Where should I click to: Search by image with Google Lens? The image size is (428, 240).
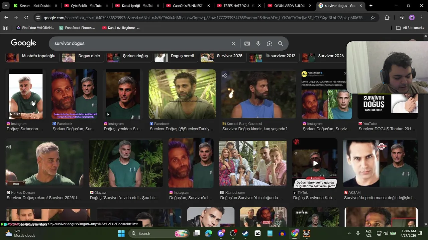pos(270,43)
